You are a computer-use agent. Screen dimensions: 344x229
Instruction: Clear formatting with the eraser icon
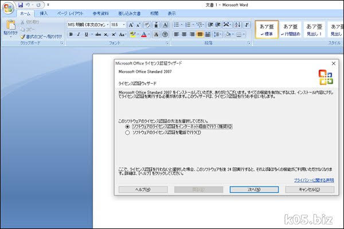(147, 25)
